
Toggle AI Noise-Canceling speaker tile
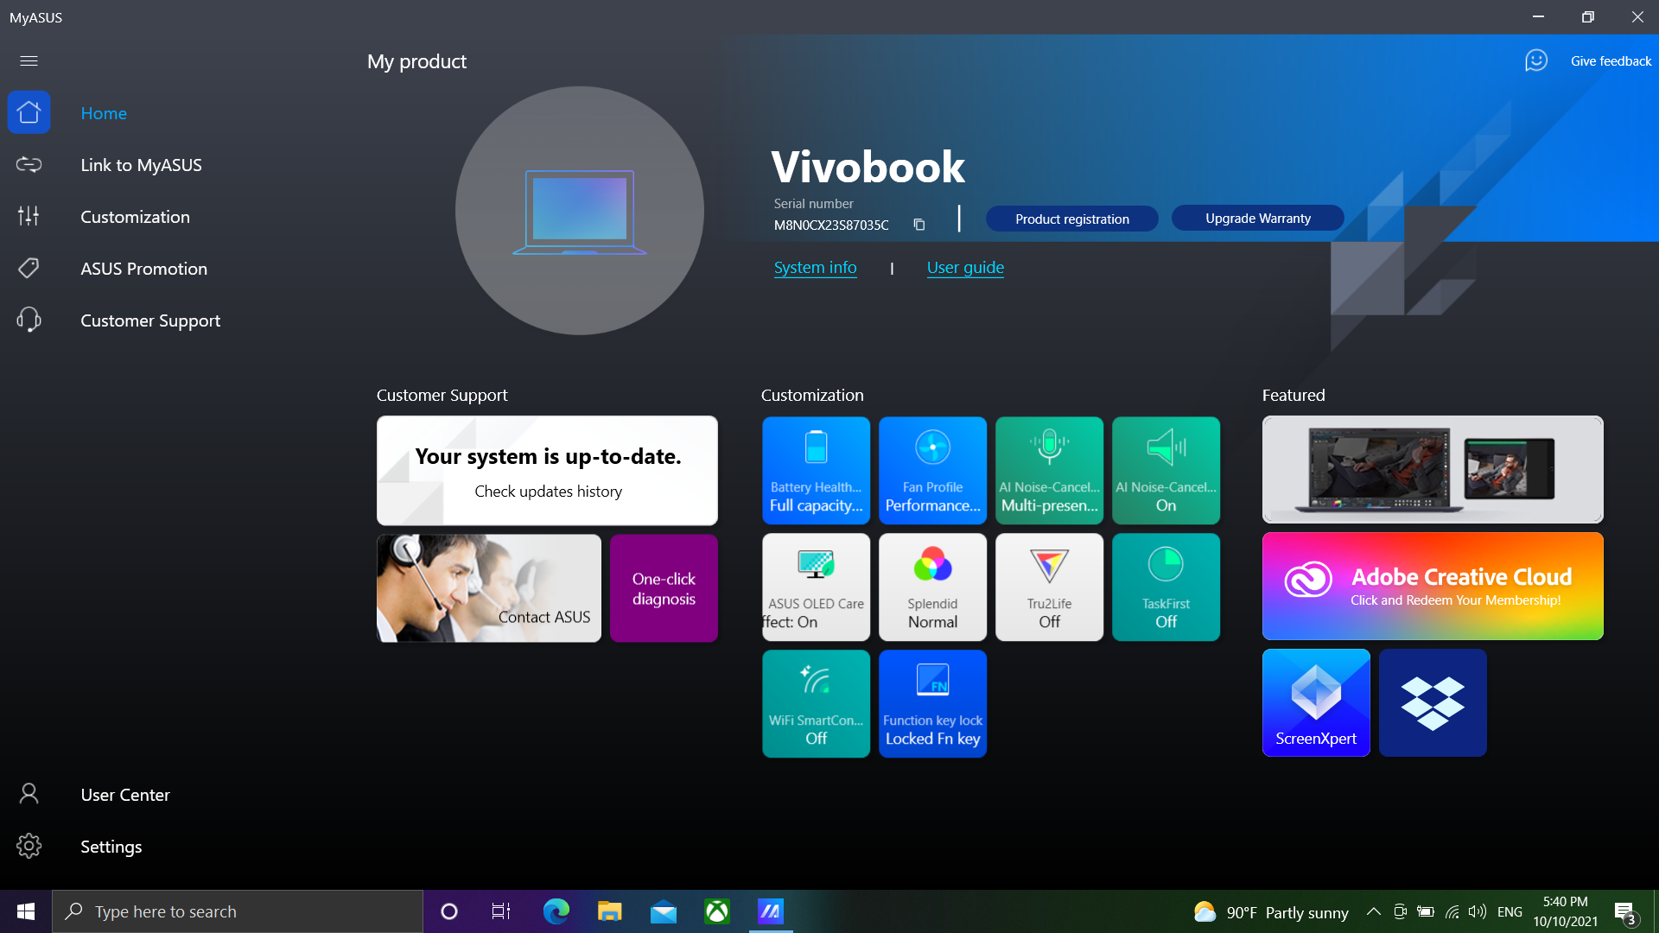(x=1166, y=471)
